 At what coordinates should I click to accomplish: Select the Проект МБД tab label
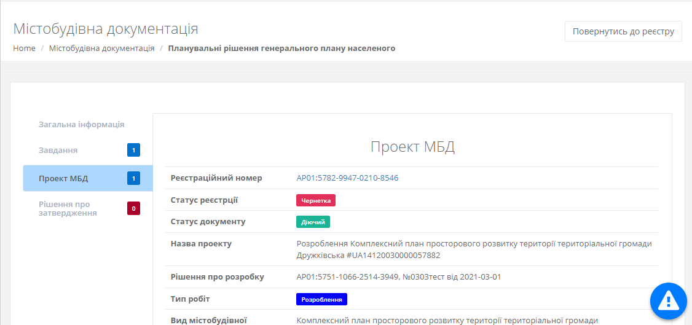pyautogui.click(x=63, y=179)
